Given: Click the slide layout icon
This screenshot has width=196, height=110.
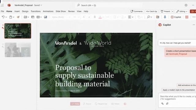Looking at the screenshot, I should (x=33, y=17).
